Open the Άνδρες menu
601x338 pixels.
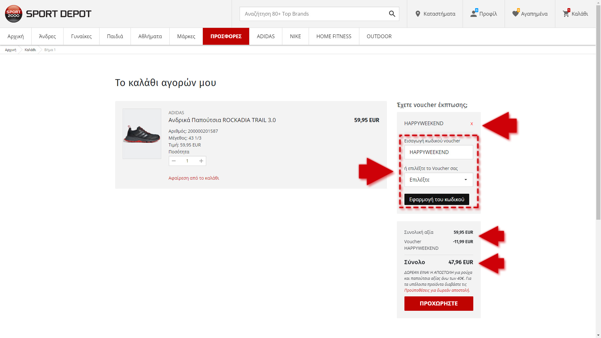click(47, 36)
